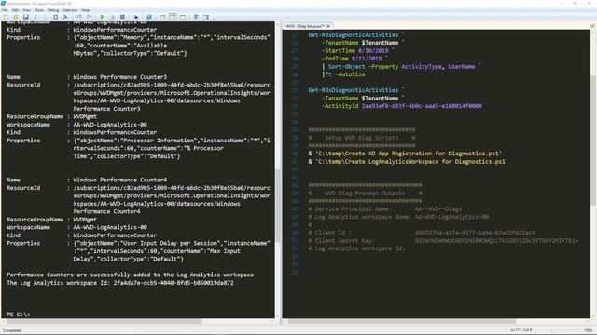Run the script with green play icon
The width and height of the screenshot is (597, 335).
click(102, 17)
